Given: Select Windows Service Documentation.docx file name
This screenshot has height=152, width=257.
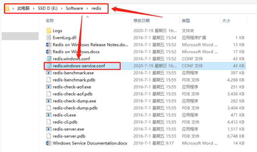Looking at the screenshot, I should coord(90,143).
